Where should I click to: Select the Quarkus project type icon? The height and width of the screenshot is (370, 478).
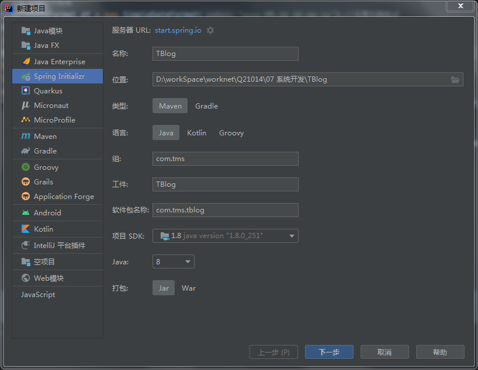tap(26, 91)
